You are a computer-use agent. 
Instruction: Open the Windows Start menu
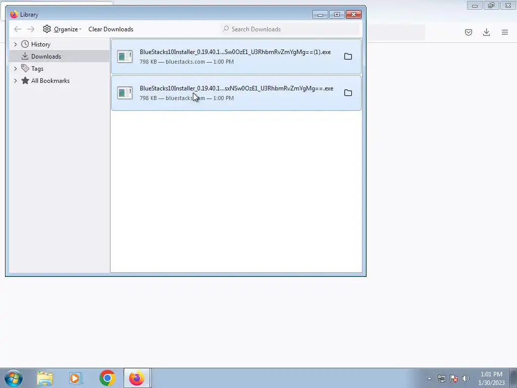(14, 378)
